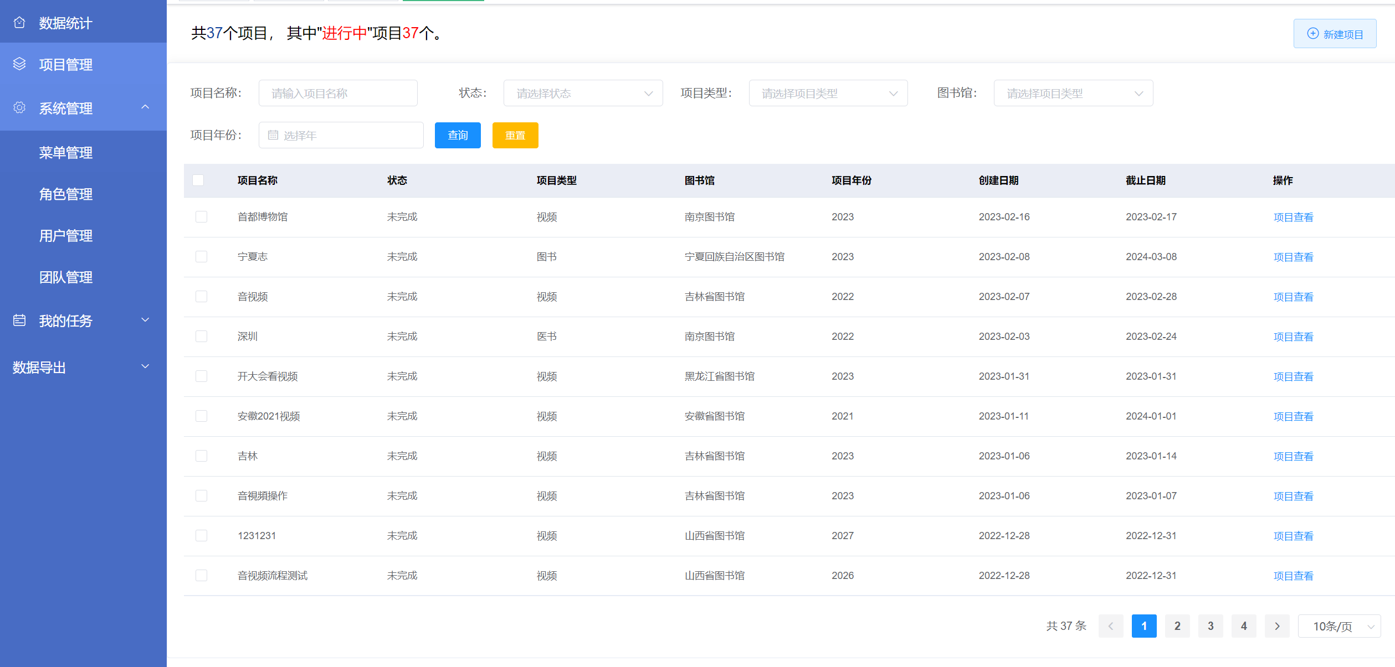Click the 数据导出 sidebar item
The width and height of the screenshot is (1395, 667).
coord(83,367)
